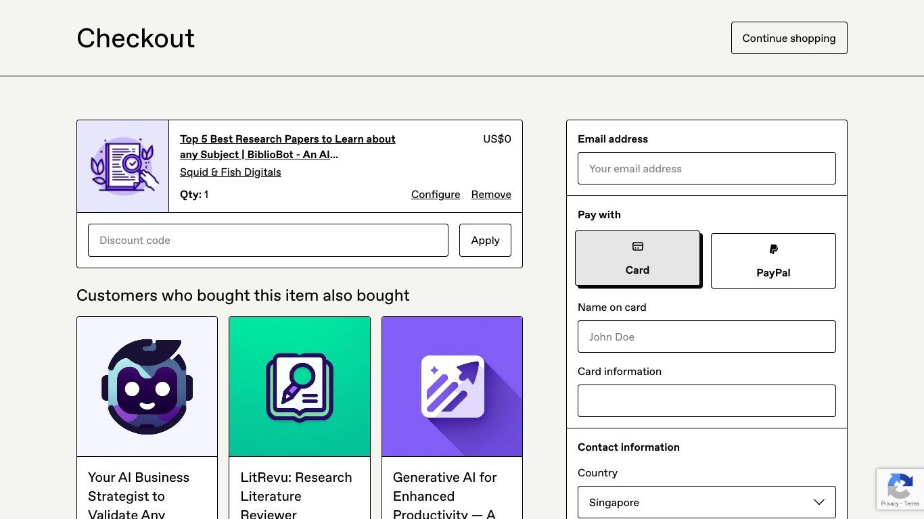This screenshot has width=924, height=519.
Task: Focus the Card information field
Action: coord(707,401)
